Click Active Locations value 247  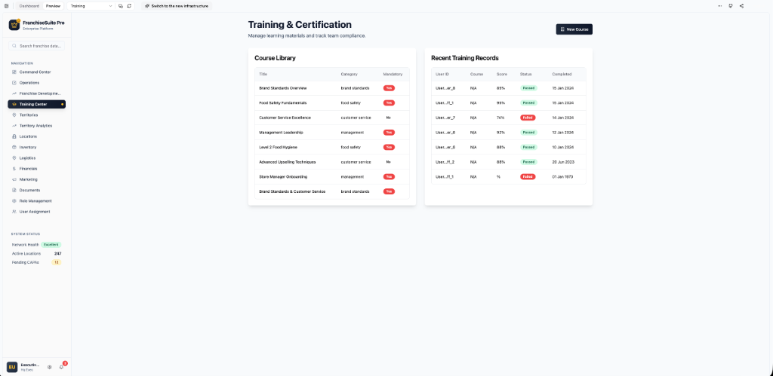pos(57,253)
